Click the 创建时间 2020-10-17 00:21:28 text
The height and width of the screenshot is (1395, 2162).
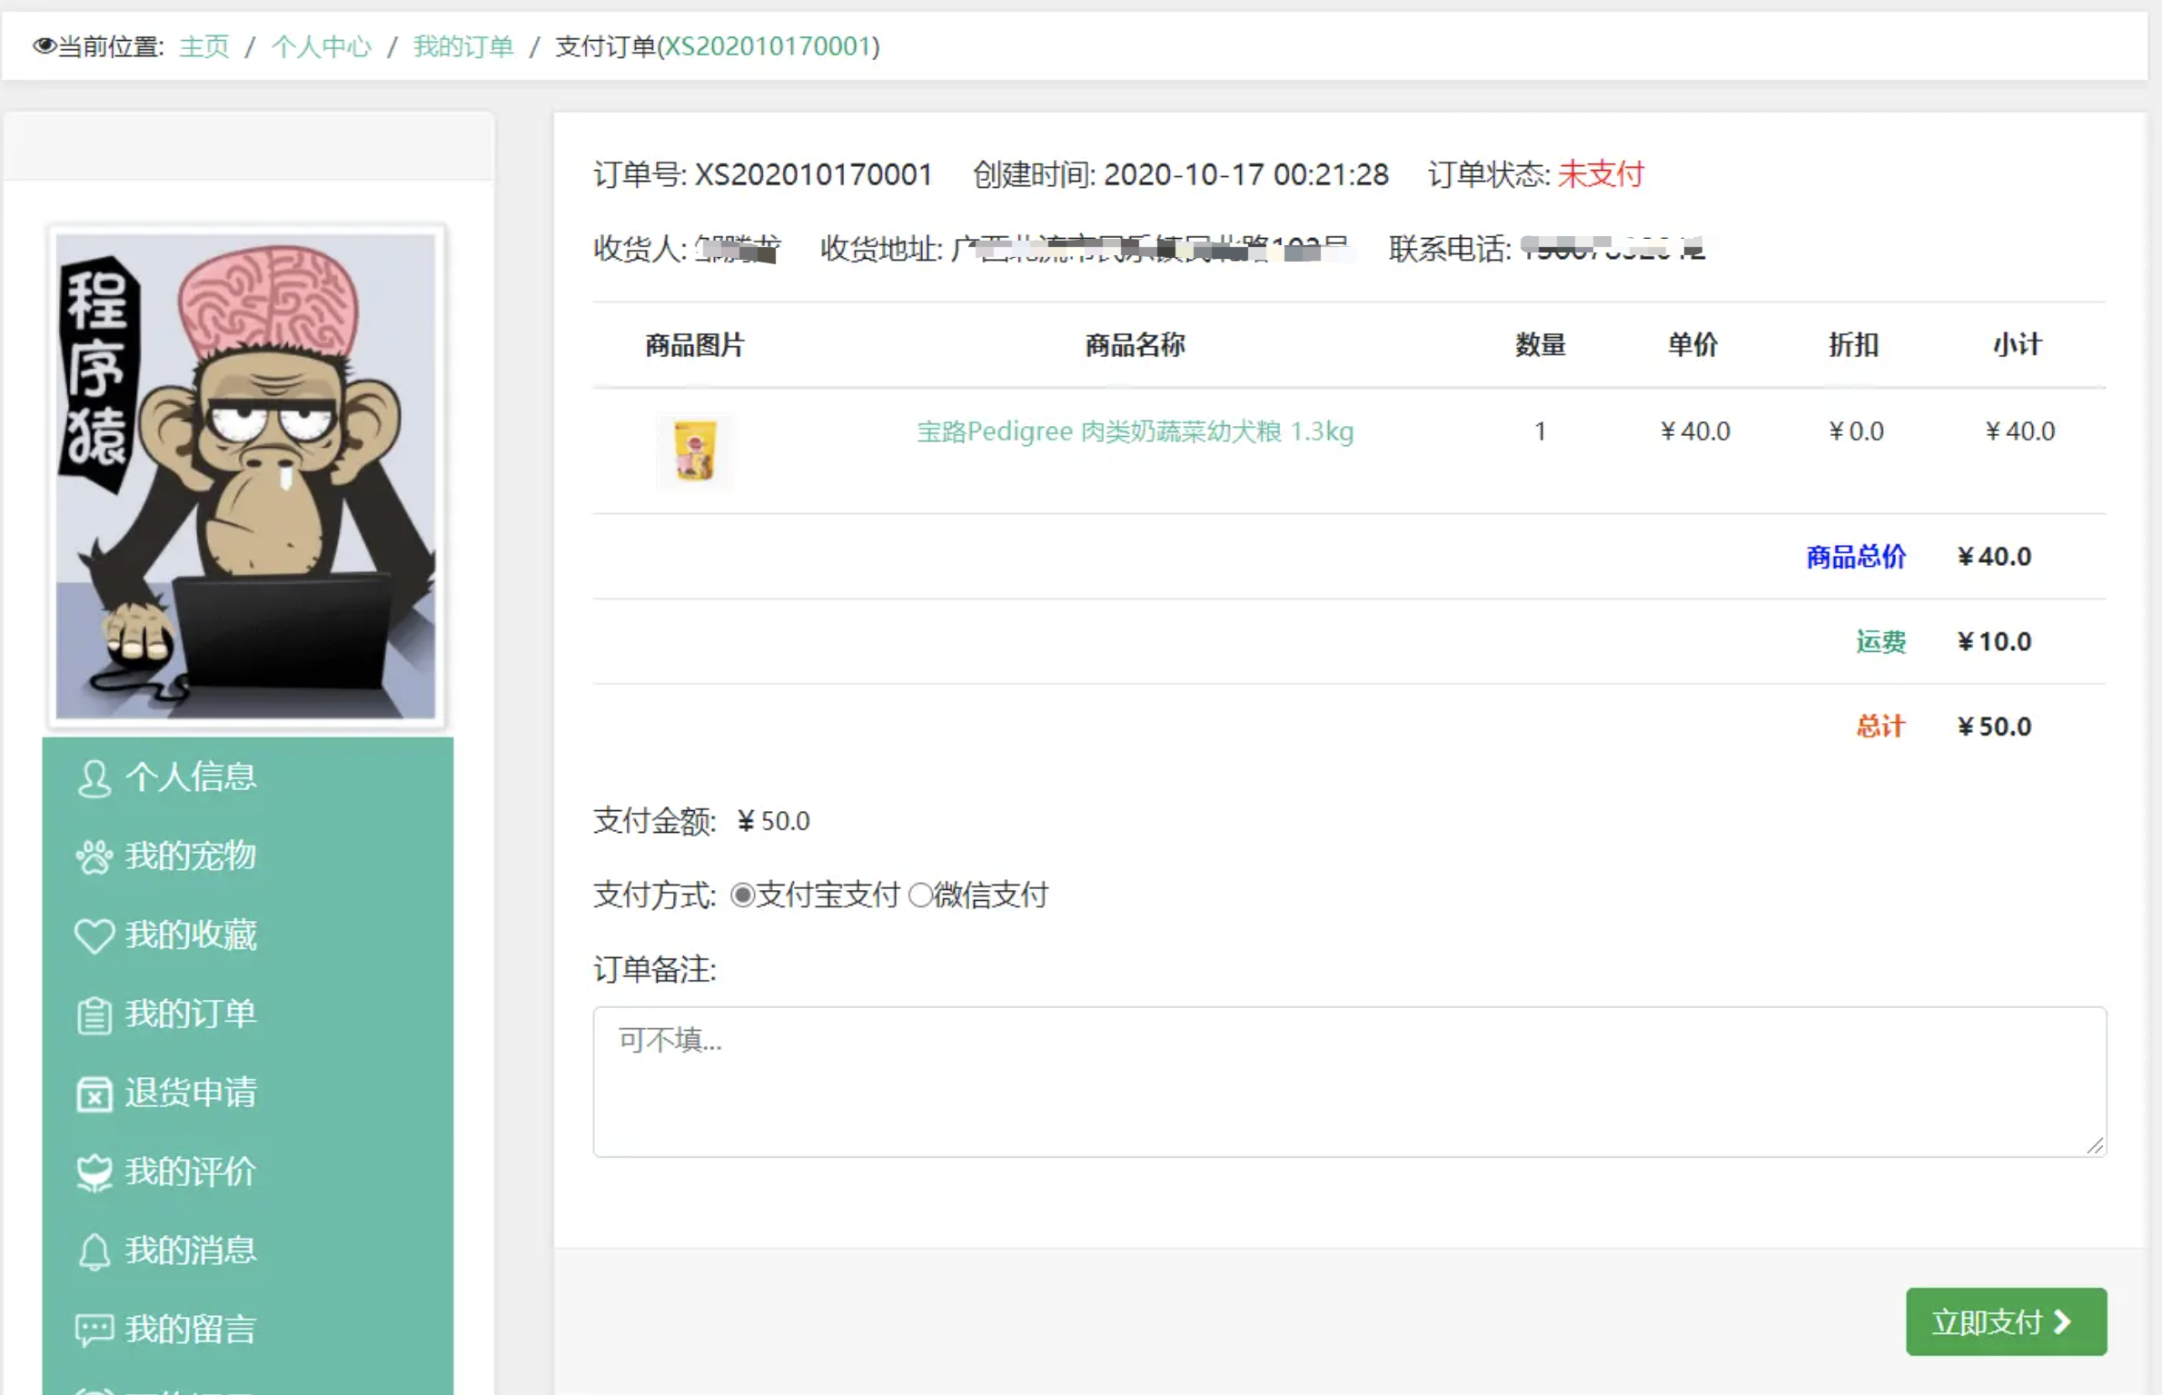1180,174
